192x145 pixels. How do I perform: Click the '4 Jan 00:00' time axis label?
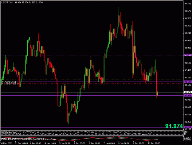(35, 143)
